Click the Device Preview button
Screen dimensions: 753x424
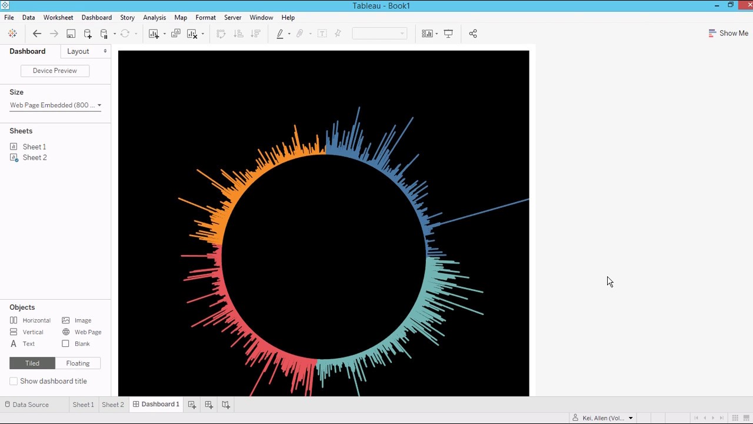[55, 71]
